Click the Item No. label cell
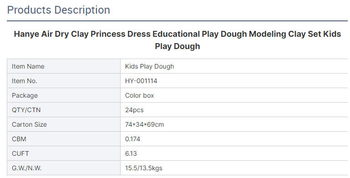 [64, 81]
